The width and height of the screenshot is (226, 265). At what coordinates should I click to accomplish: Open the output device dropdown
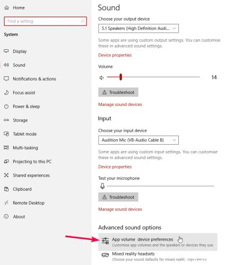coord(138,29)
